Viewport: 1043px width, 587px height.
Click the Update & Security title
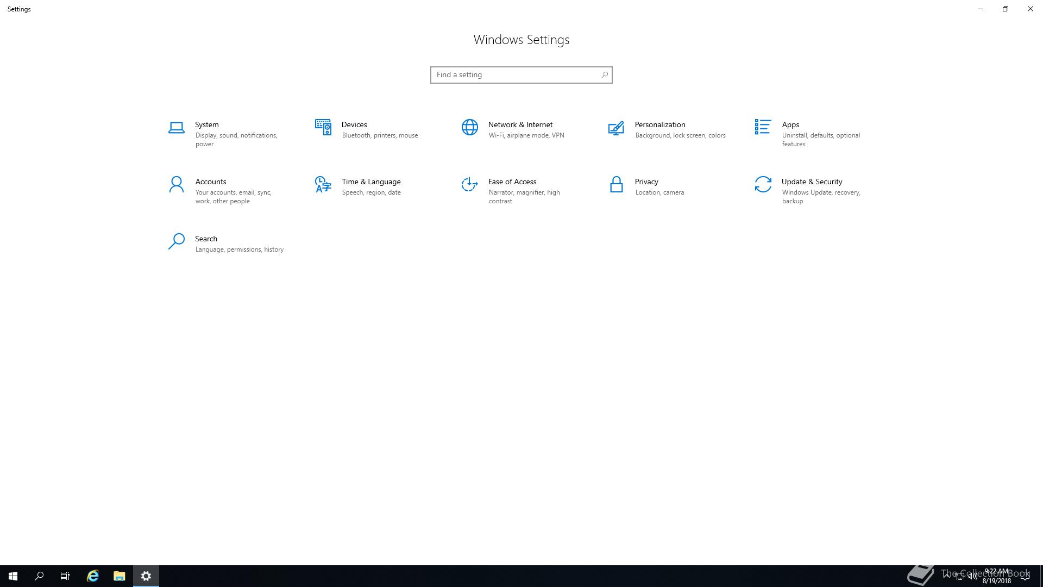(812, 182)
